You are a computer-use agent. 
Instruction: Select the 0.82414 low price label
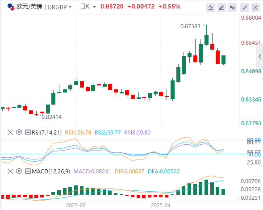point(51,117)
